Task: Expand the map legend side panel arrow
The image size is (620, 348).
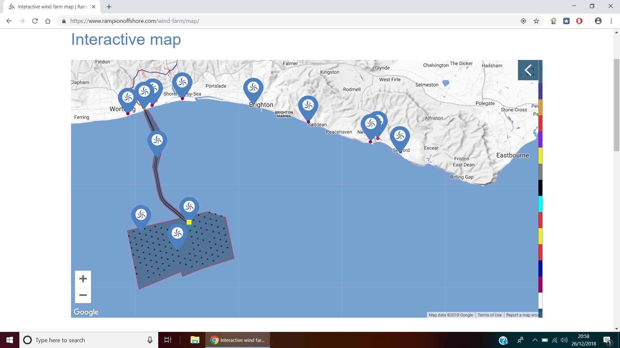Action: pyautogui.click(x=528, y=70)
